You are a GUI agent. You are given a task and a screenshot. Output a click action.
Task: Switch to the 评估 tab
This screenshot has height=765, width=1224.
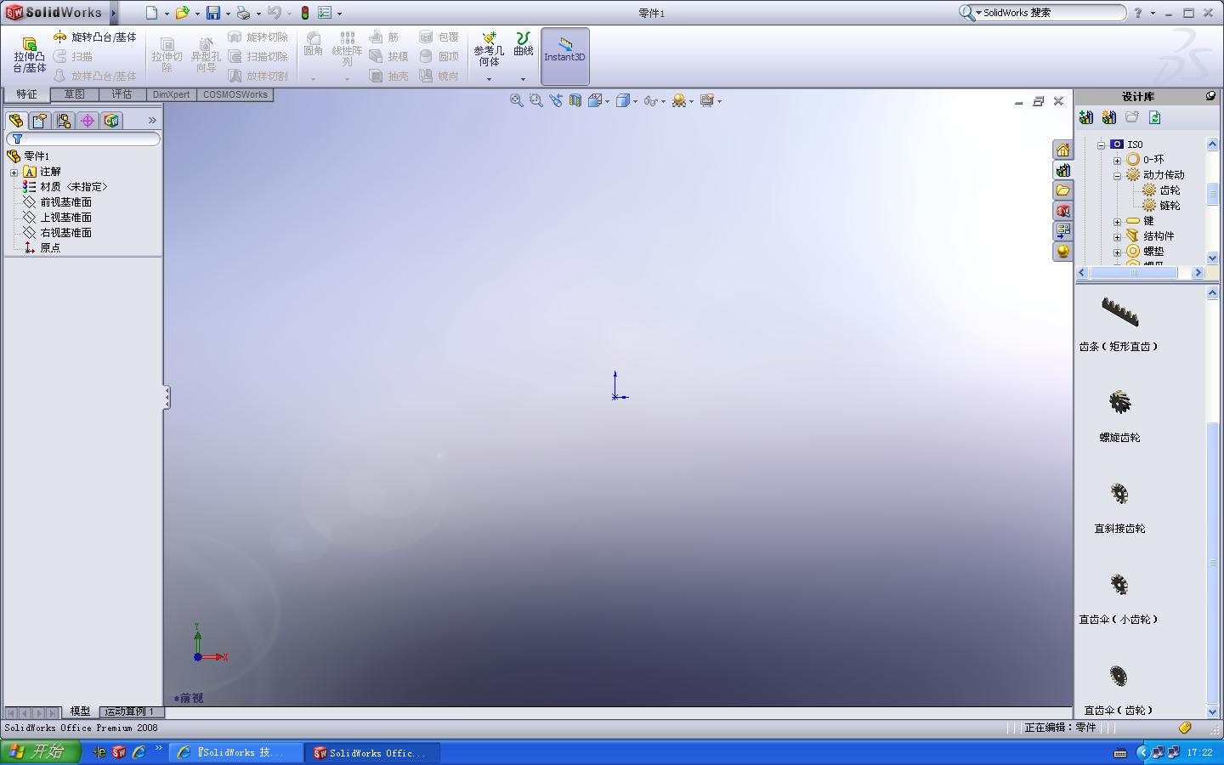tap(122, 94)
